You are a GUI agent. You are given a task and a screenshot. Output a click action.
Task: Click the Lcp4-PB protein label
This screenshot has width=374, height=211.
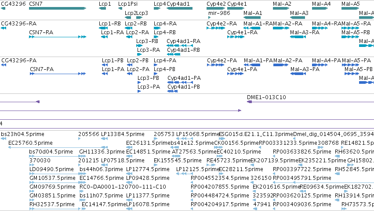pos(164,69)
